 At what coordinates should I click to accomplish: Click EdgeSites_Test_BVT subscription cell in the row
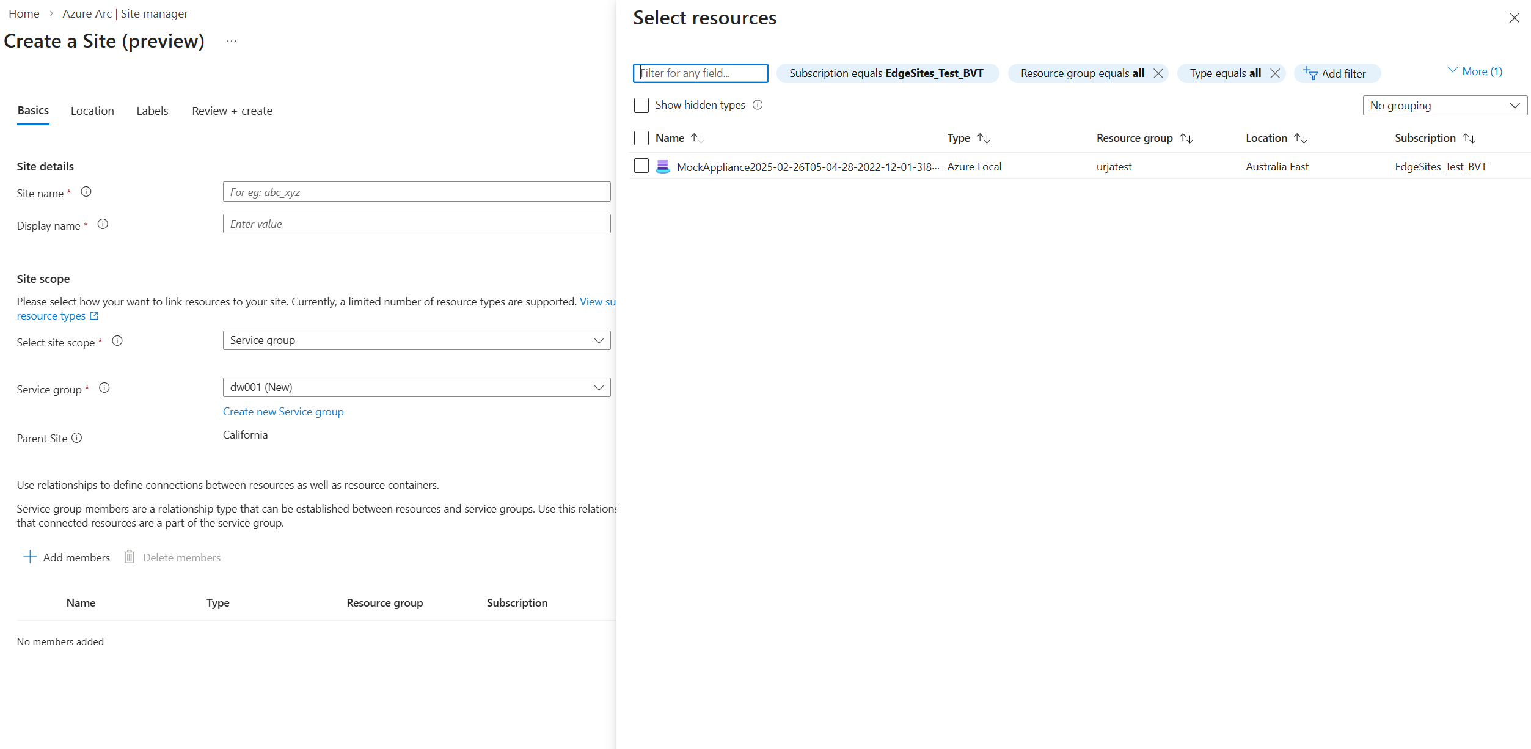click(1441, 167)
